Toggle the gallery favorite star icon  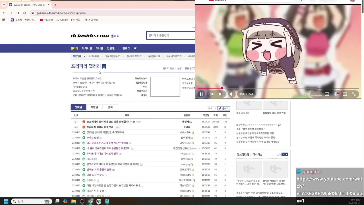[x=104, y=67]
